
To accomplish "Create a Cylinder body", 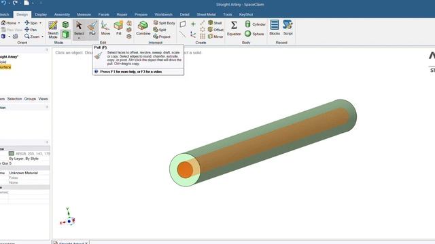I will [x=256, y=24].
